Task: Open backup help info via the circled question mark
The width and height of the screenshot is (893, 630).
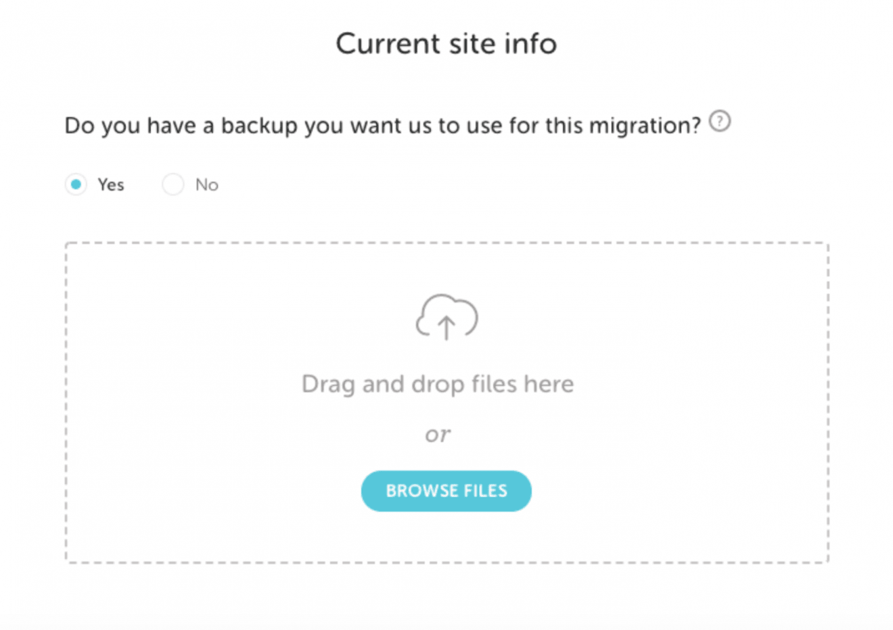Action: coord(720,122)
